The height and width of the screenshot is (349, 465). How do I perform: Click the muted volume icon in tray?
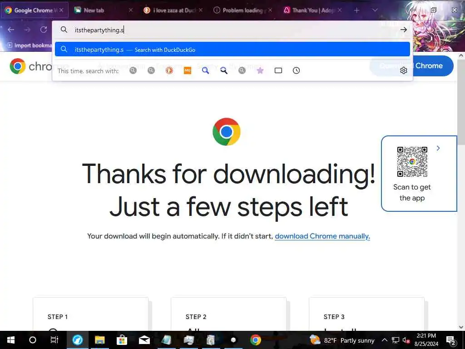pyautogui.click(x=406, y=340)
